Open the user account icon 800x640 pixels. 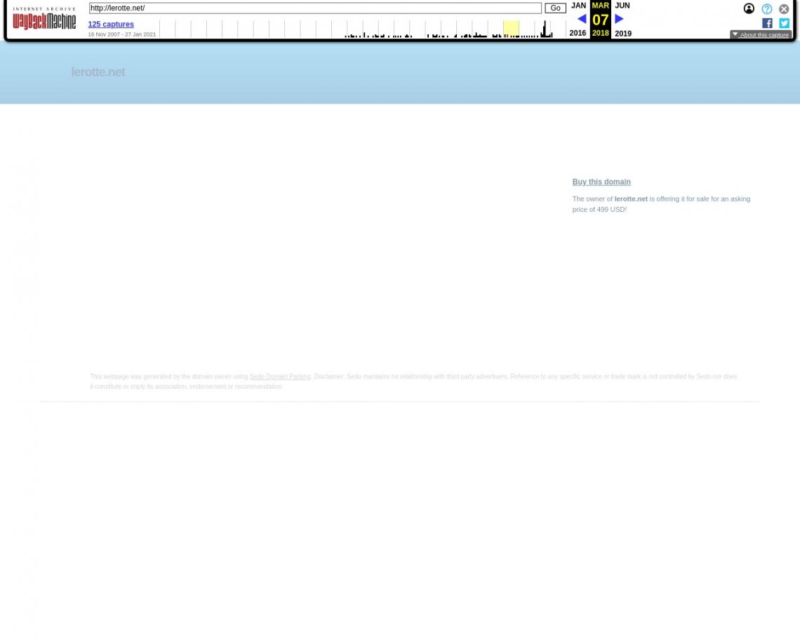point(749,9)
